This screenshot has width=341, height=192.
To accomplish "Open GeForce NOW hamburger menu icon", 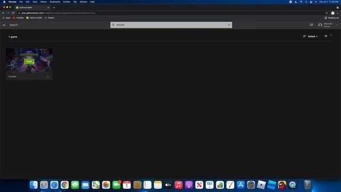I will pos(311,25).
